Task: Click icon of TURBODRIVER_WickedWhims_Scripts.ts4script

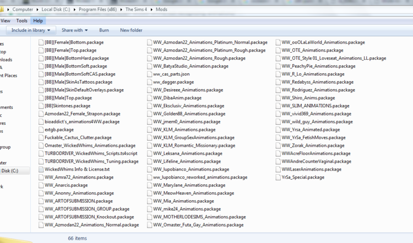Action: [41, 153]
